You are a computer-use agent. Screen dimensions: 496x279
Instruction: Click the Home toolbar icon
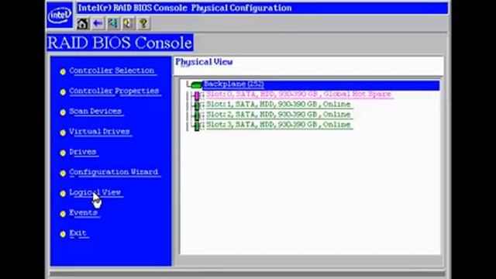pyautogui.click(x=83, y=24)
